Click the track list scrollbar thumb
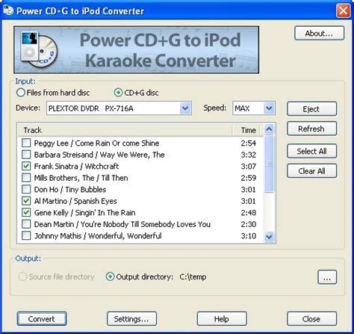 click(x=269, y=164)
